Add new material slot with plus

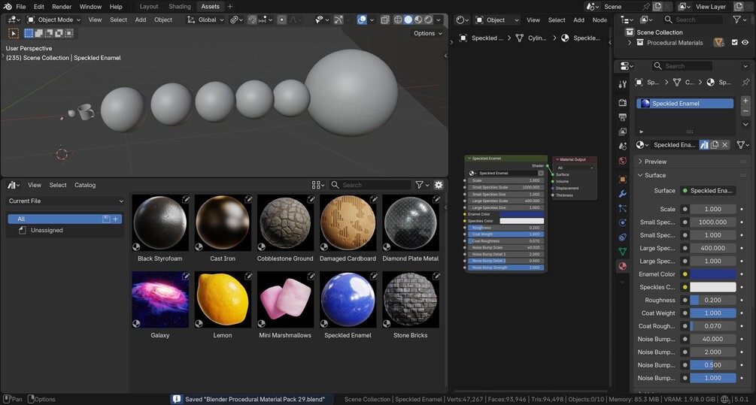(x=745, y=101)
